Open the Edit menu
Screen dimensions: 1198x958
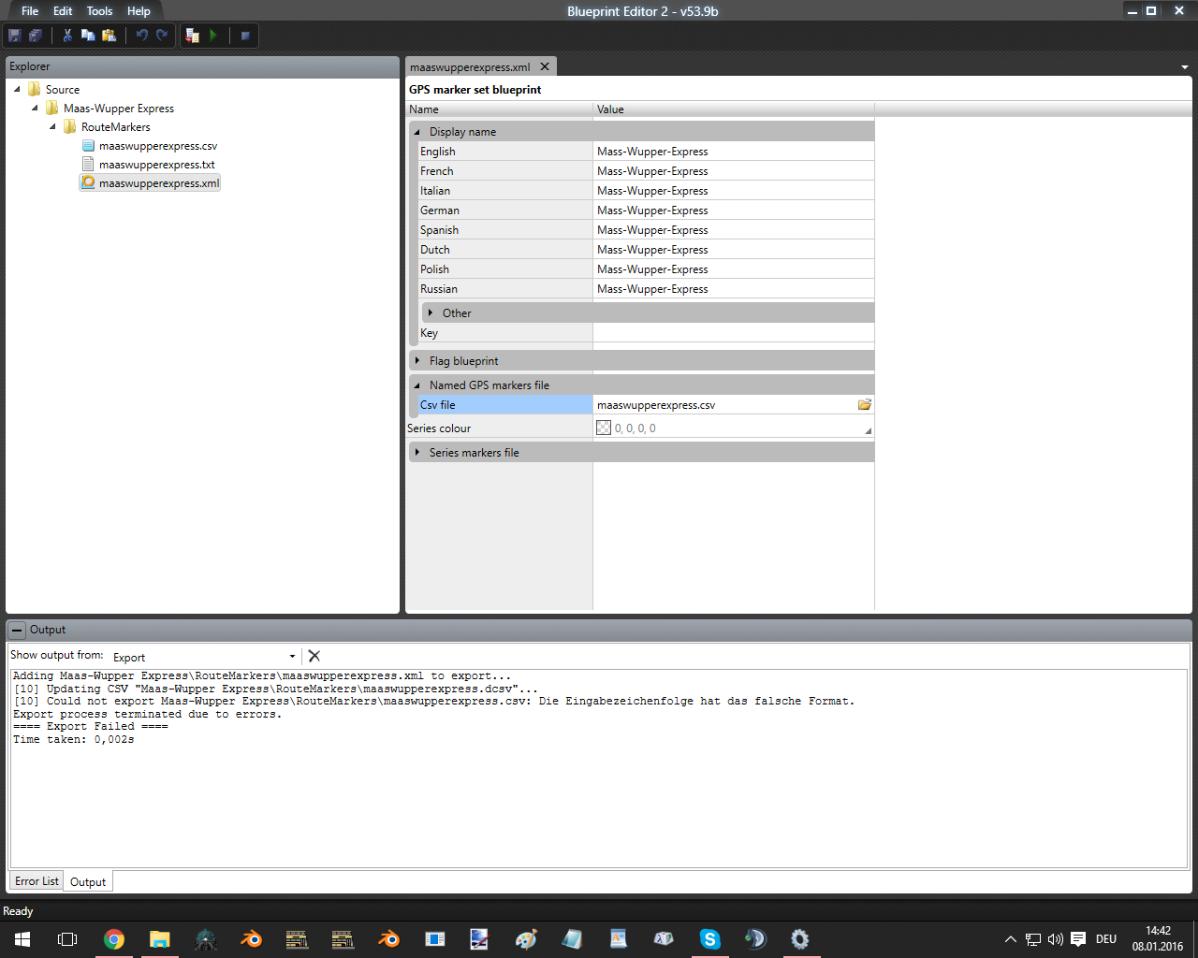(63, 11)
